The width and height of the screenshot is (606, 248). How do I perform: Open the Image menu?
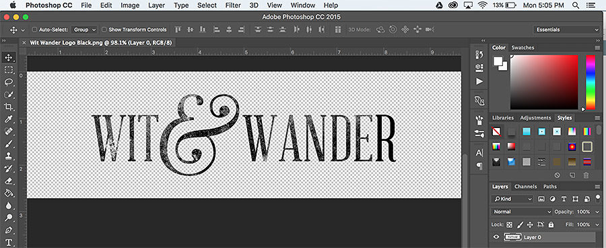pyautogui.click(x=130, y=5)
